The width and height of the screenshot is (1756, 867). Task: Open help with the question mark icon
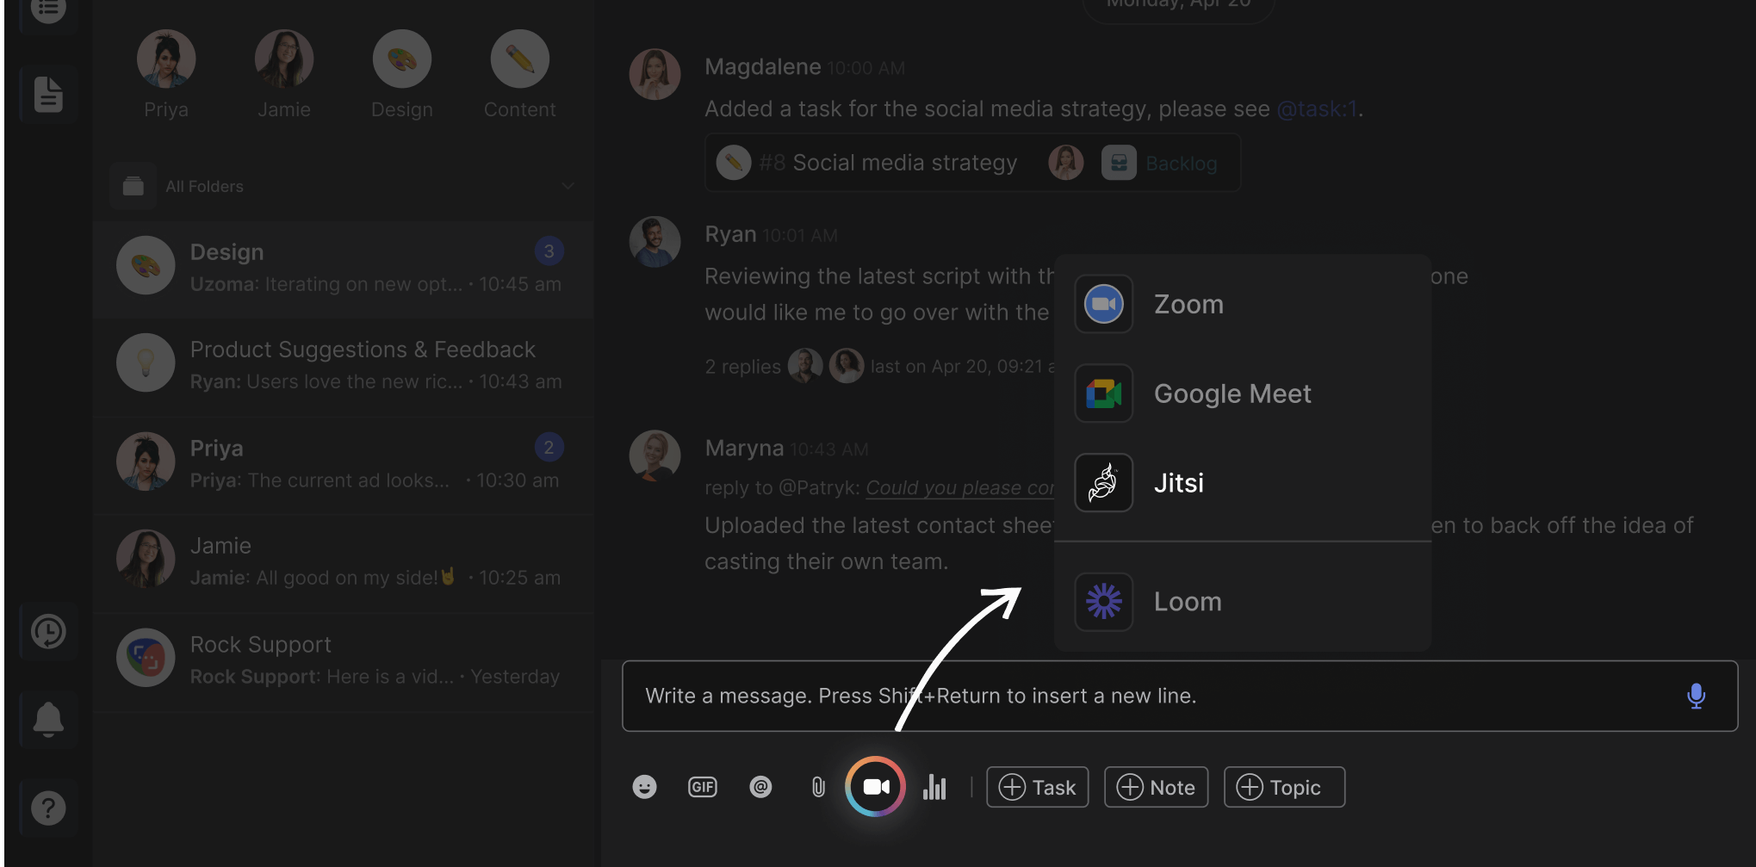click(49, 808)
